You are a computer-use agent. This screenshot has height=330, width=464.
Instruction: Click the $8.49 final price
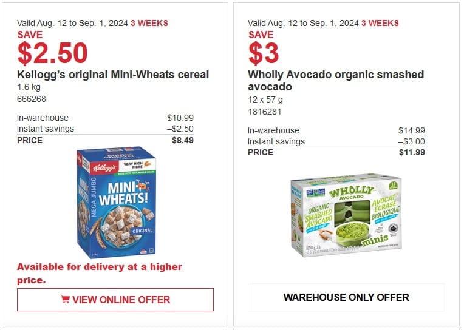point(183,140)
